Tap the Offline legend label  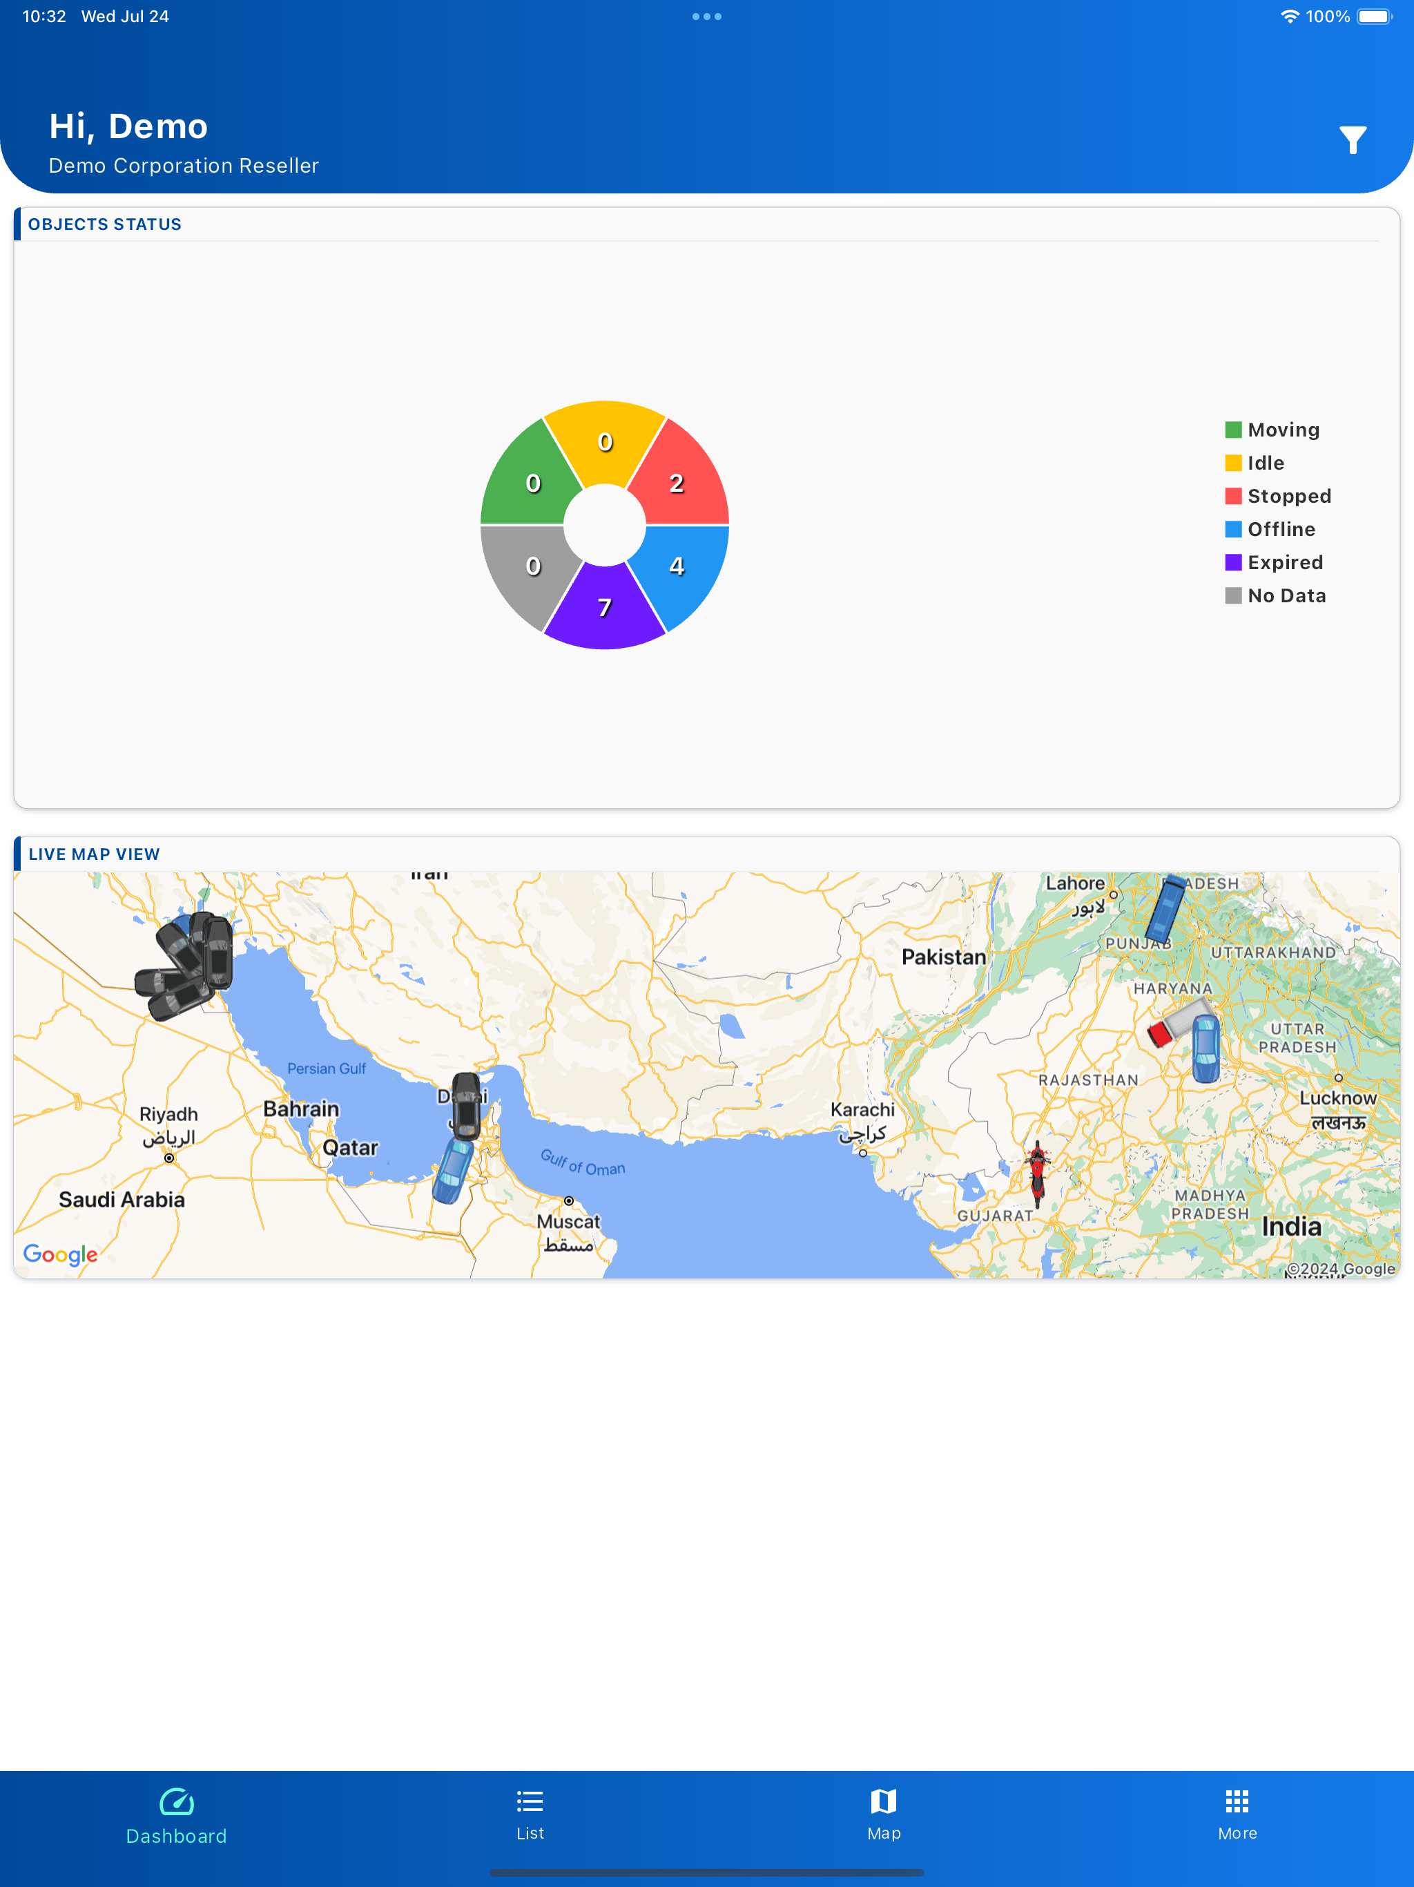[x=1281, y=530]
